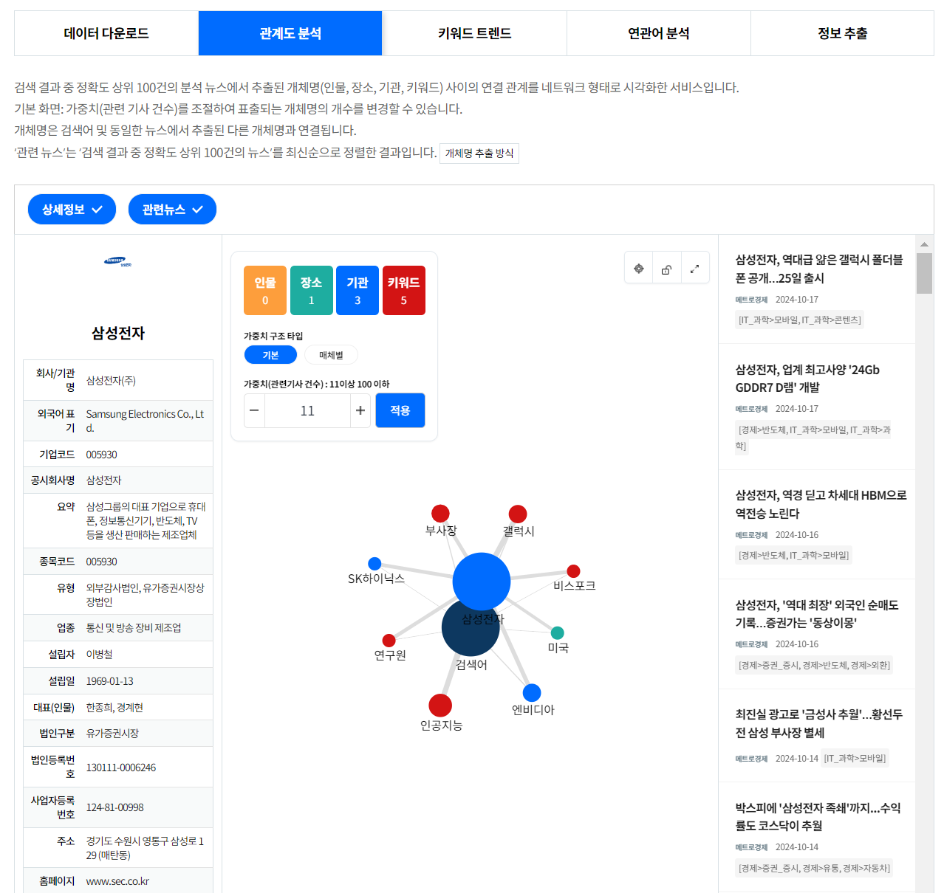Click founding date 1969-01-13
The image size is (944, 893).
point(109,681)
